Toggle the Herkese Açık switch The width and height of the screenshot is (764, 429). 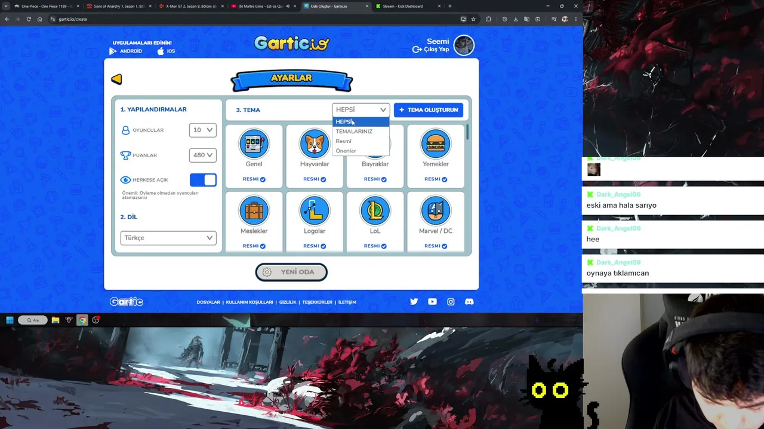coord(203,180)
